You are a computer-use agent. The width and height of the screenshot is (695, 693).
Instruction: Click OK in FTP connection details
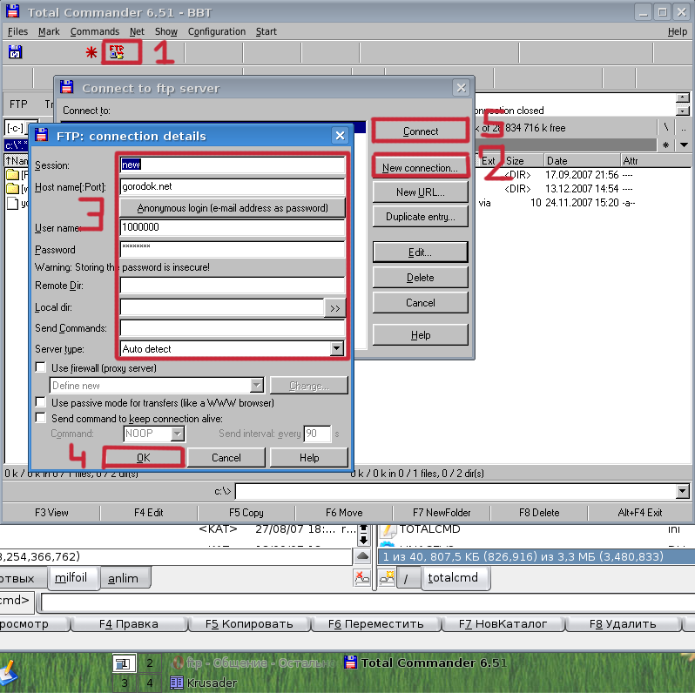pyautogui.click(x=143, y=457)
